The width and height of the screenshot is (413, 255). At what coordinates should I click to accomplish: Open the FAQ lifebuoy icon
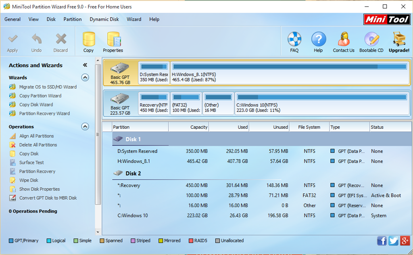click(294, 39)
